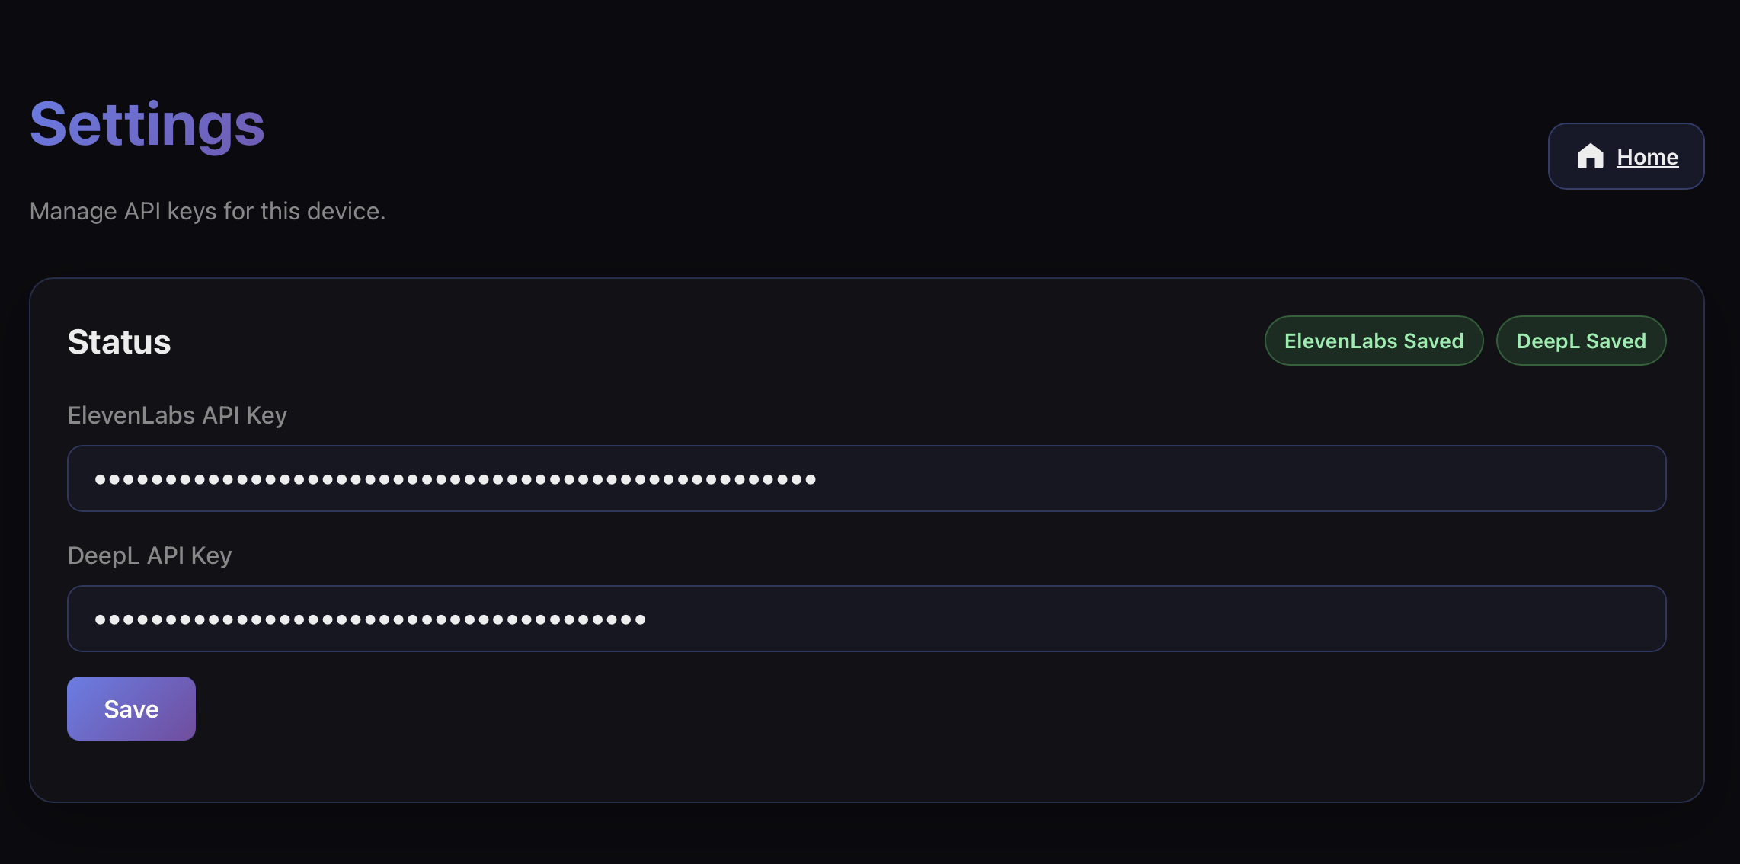
Task: Click the ElevenLabs Saved status badge
Action: tap(1374, 341)
